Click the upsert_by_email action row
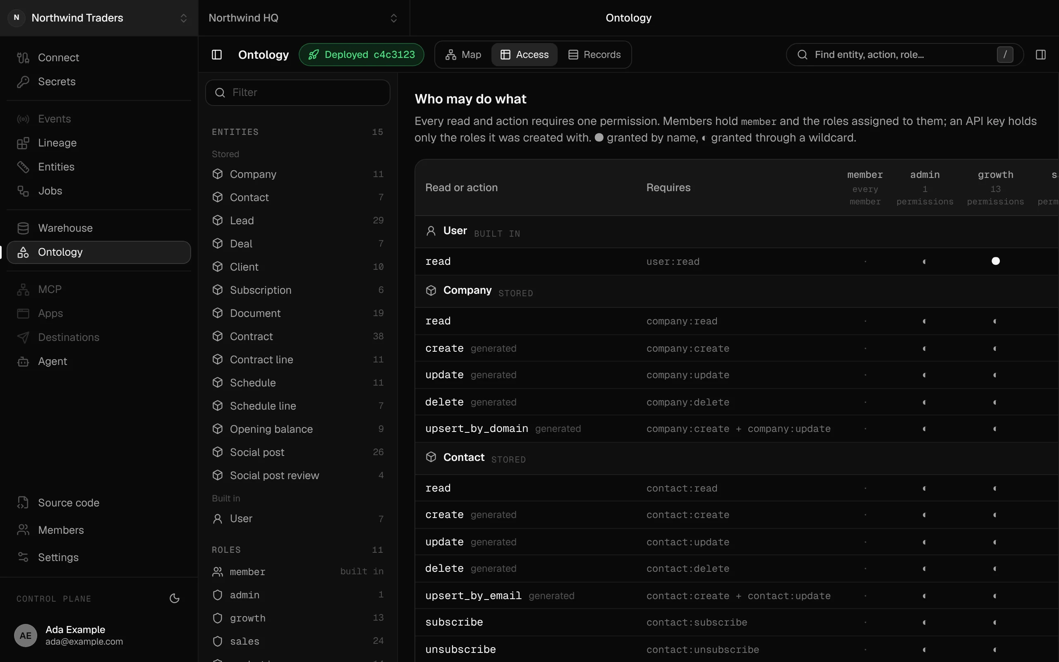1059x662 pixels. 736,596
